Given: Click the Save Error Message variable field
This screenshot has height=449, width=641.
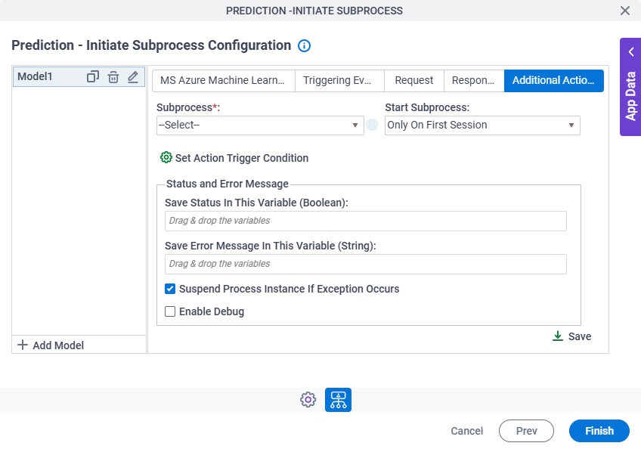Looking at the screenshot, I should pyautogui.click(x=365, y=264).
